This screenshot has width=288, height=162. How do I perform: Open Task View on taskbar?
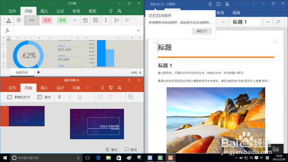[x=88, y=158]
